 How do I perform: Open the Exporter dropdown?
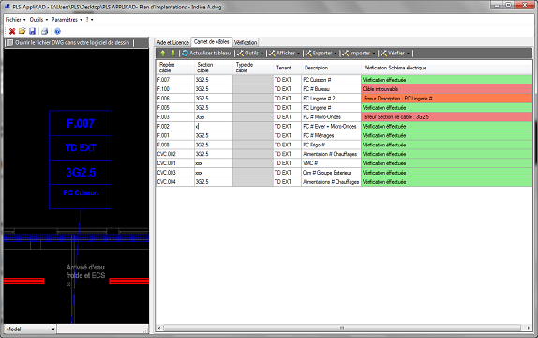pyautogui.click(x=321, y=53)
